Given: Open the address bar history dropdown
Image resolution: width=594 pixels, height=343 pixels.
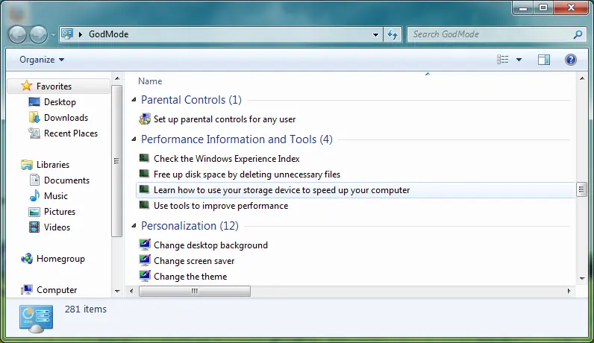Looking at the screenshot, I should [375, 34].
